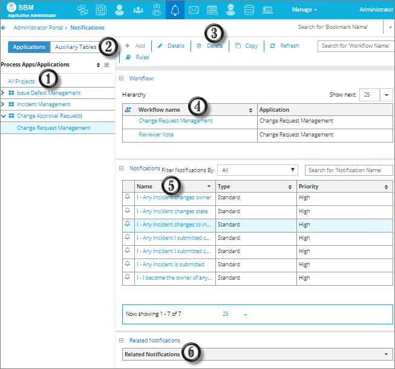Click the Refresh toolbar icon
The image size is (395, 369).
pyautogui.click(x=272, y=46)
